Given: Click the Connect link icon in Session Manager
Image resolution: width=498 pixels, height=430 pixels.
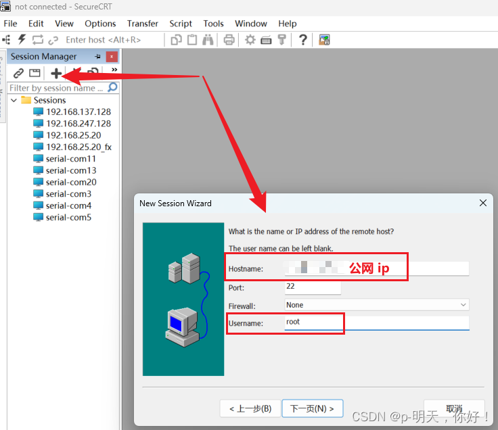Looking at the screenshot, I should coord(18,73).
